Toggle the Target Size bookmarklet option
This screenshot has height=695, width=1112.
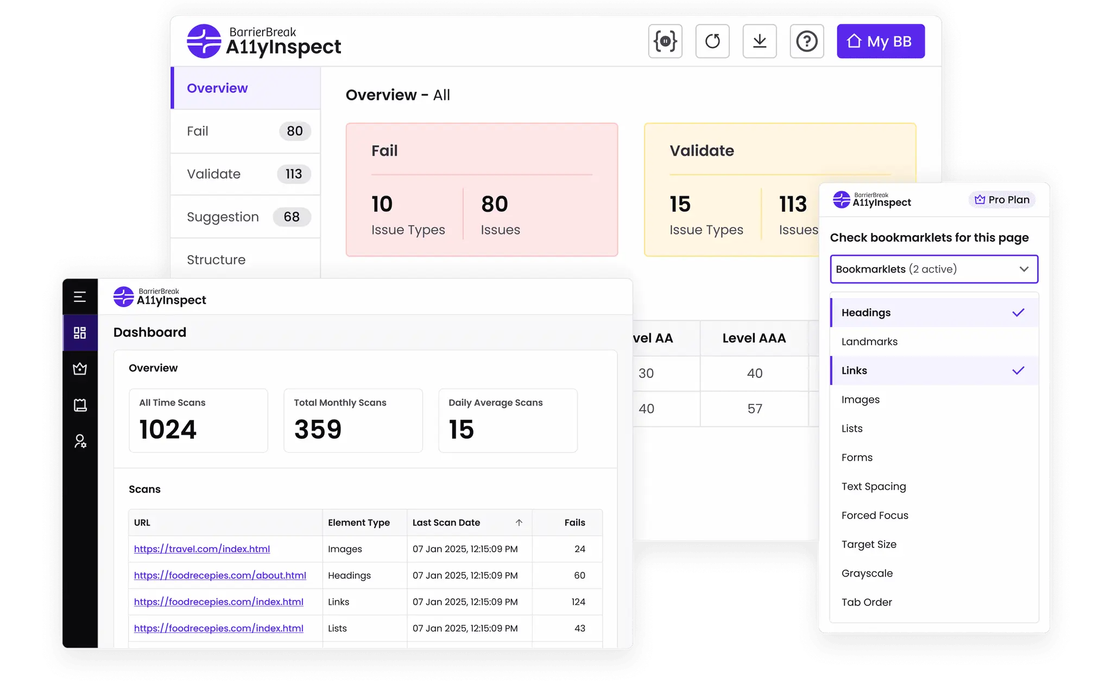934,544
